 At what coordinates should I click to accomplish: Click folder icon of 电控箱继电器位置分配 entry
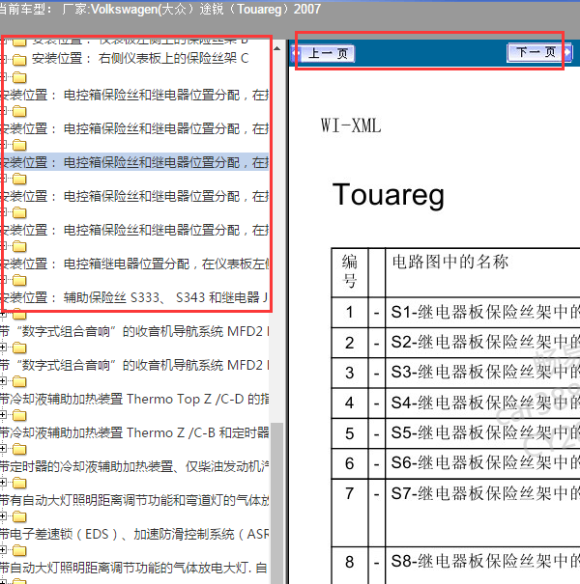click(19, 246)
